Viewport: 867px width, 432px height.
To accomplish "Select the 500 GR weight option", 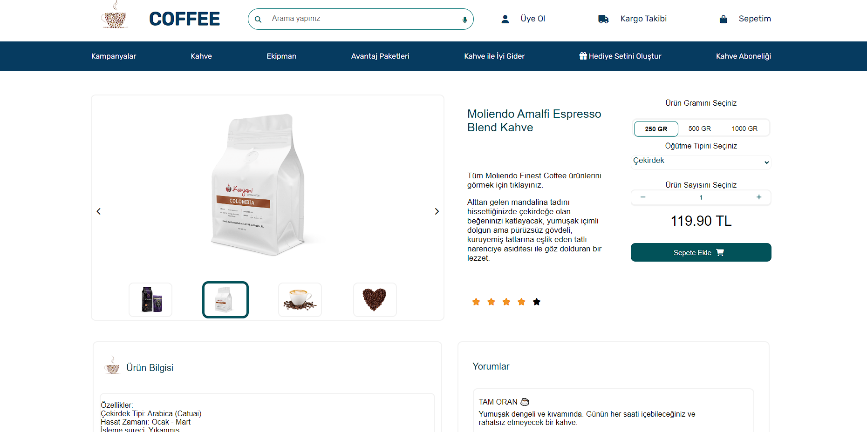I will click(700, 128).
